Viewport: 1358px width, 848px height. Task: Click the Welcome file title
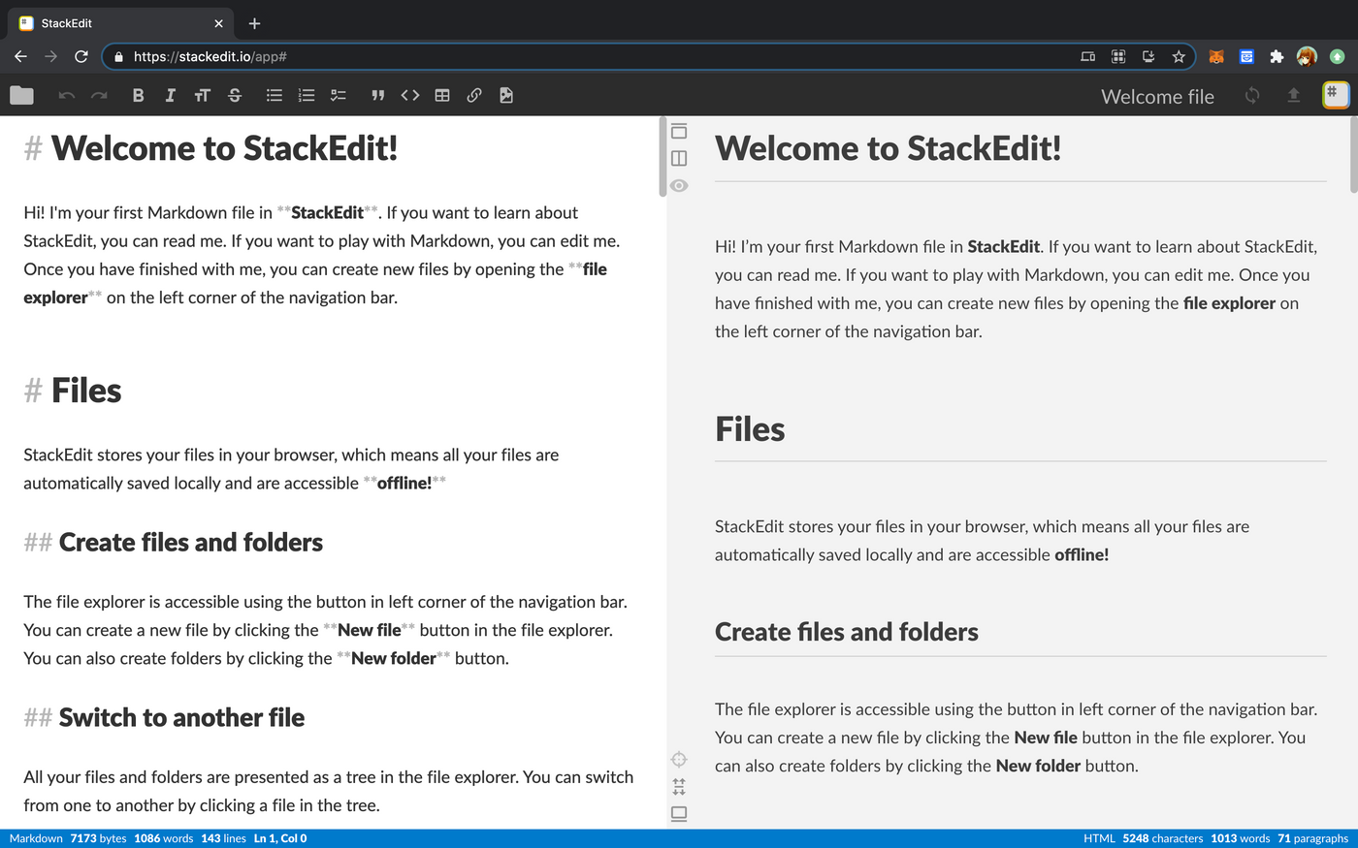1157,96
